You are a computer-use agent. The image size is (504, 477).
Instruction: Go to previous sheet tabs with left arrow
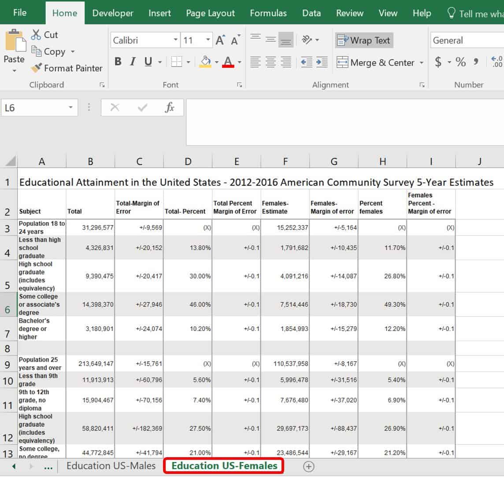14,466
